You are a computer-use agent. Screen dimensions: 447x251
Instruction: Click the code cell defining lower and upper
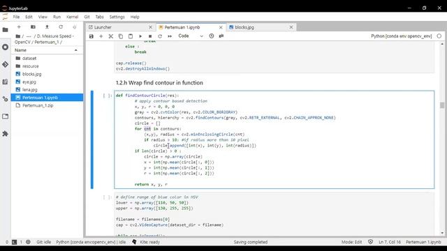[274, 215]
